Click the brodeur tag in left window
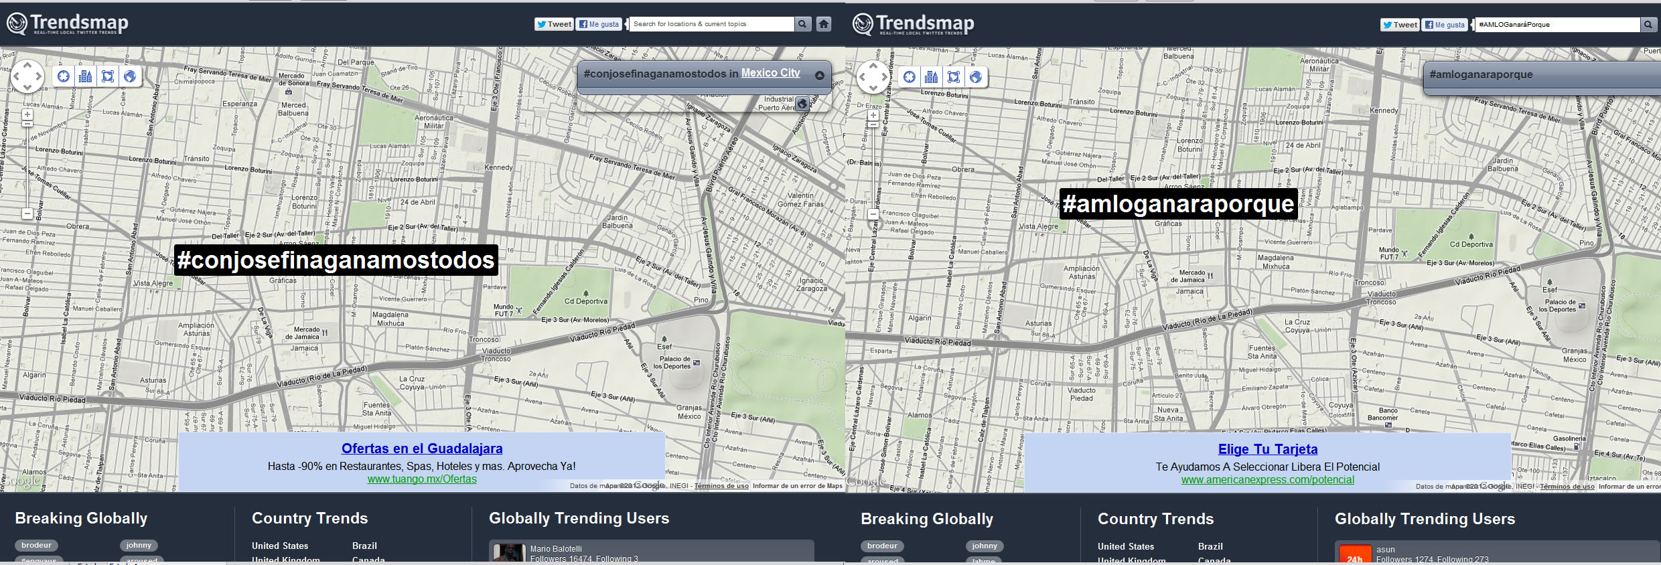 (x=36, y=546)
